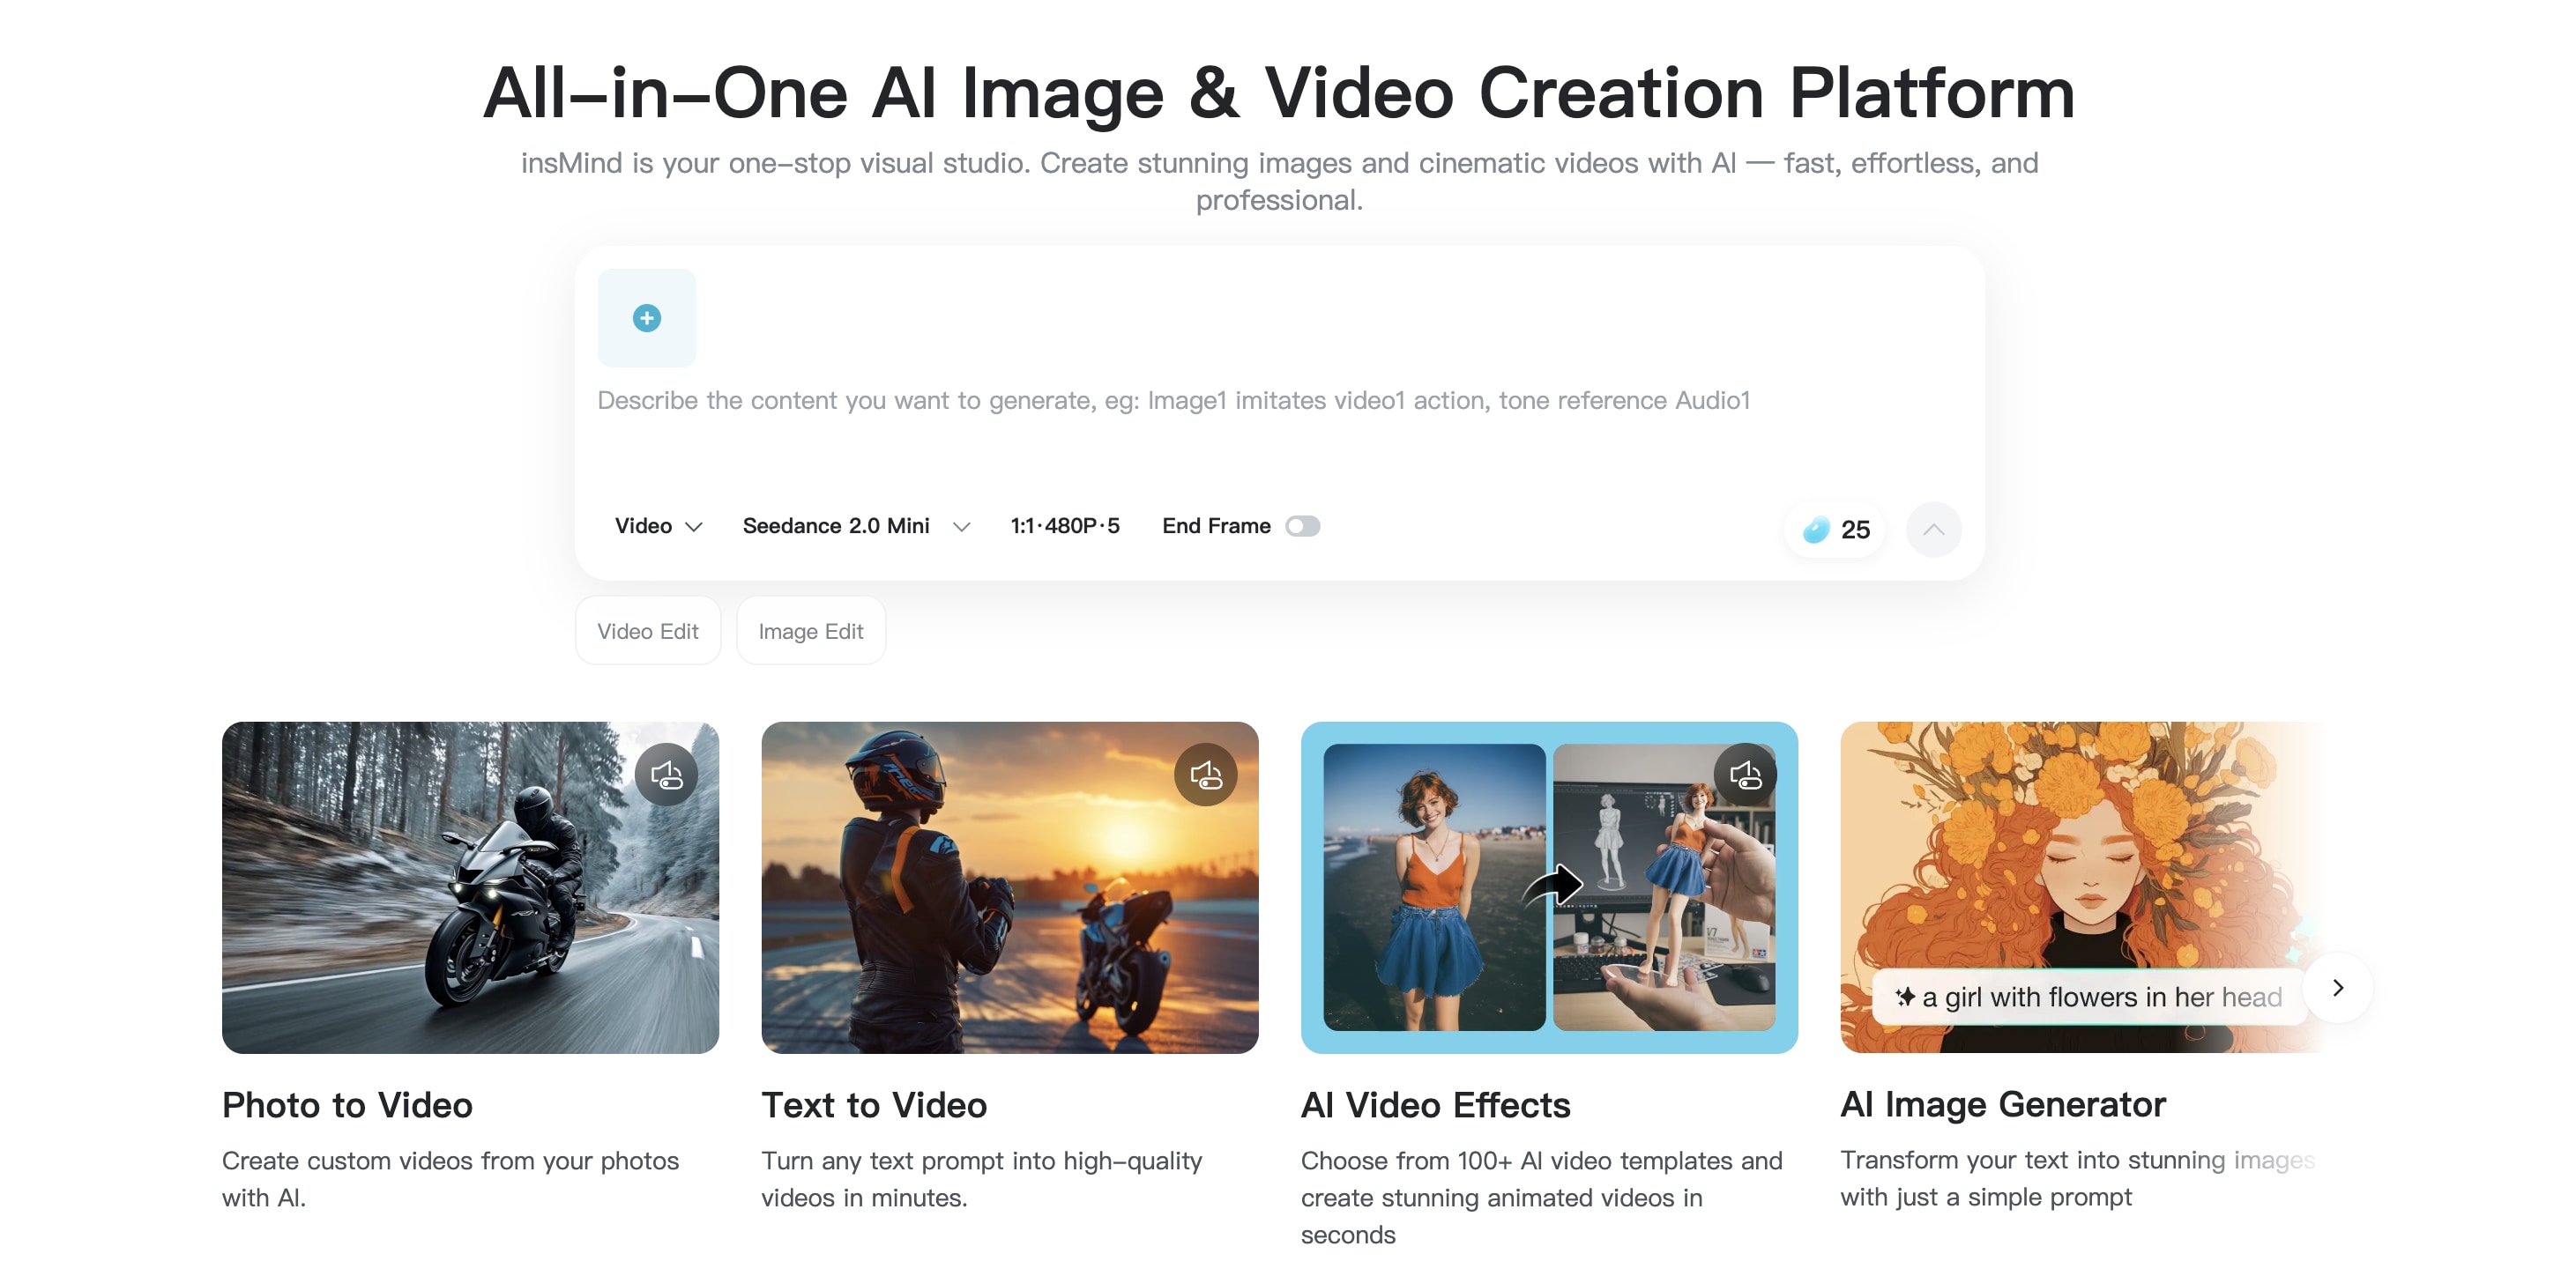Click the insMind one-stop visual studio subtitle
Screen dimensions: 2576x1276
tap(1279, 181)
